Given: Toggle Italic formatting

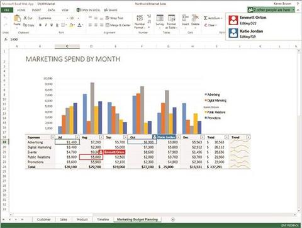Looking at the screenshot, I should (46, 25).
